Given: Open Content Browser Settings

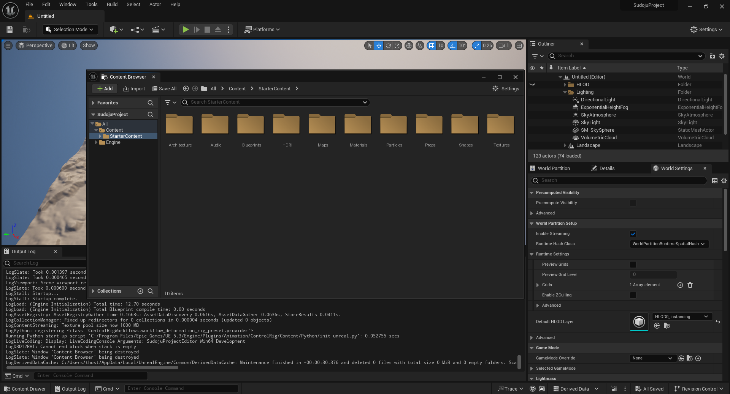Looking at the screenshot, I should click(x=506, y=88).
